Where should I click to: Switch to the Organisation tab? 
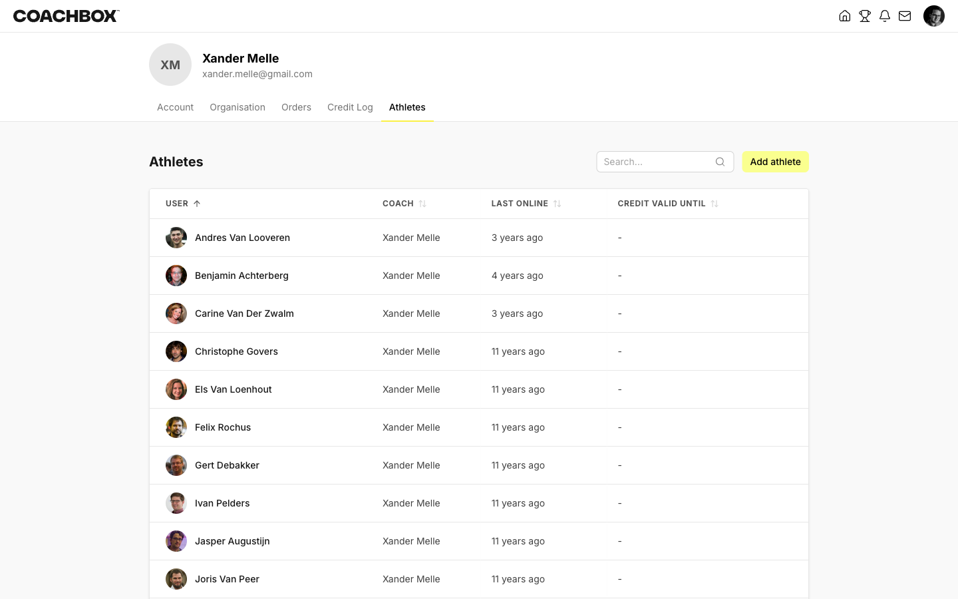[238, 107]
